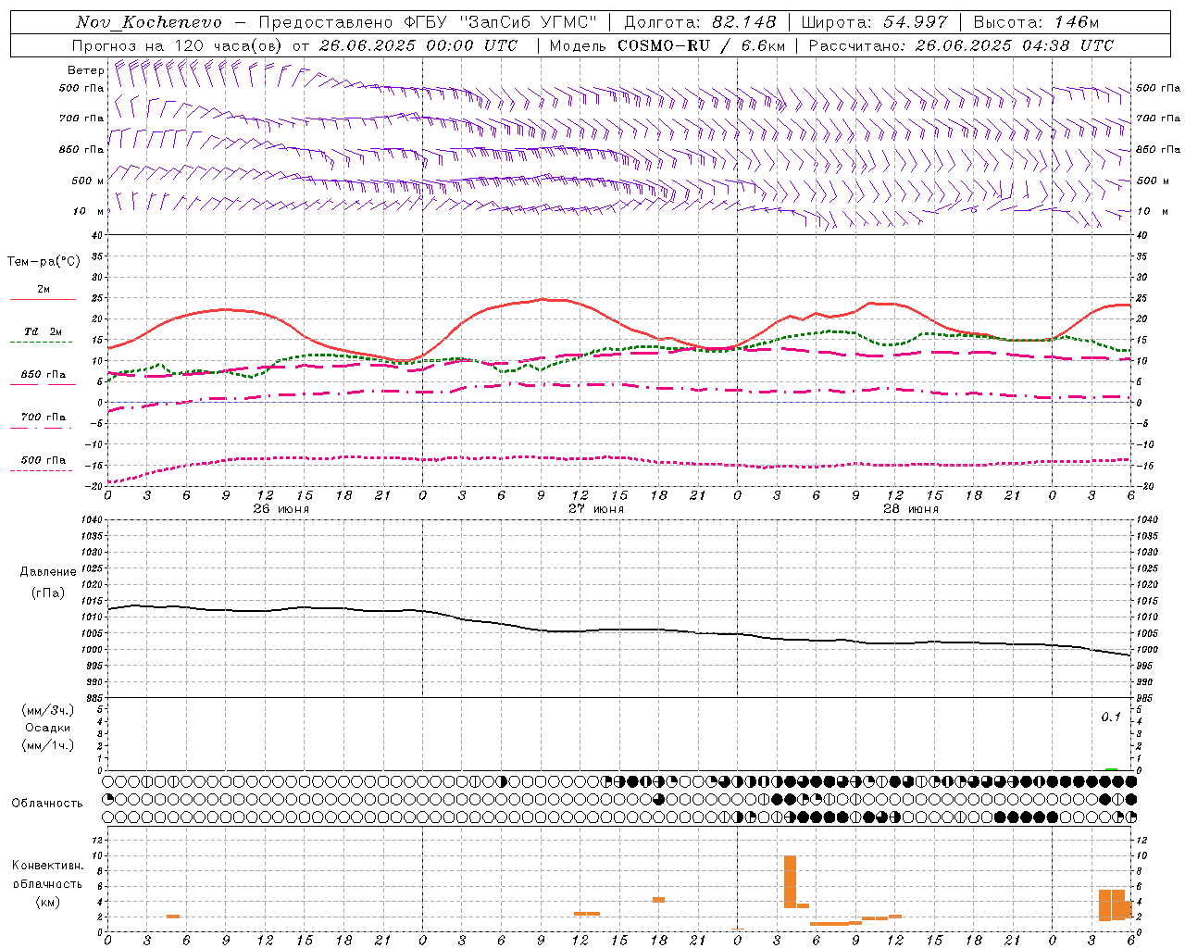Select the latitude value 54.997

(916, 22)
